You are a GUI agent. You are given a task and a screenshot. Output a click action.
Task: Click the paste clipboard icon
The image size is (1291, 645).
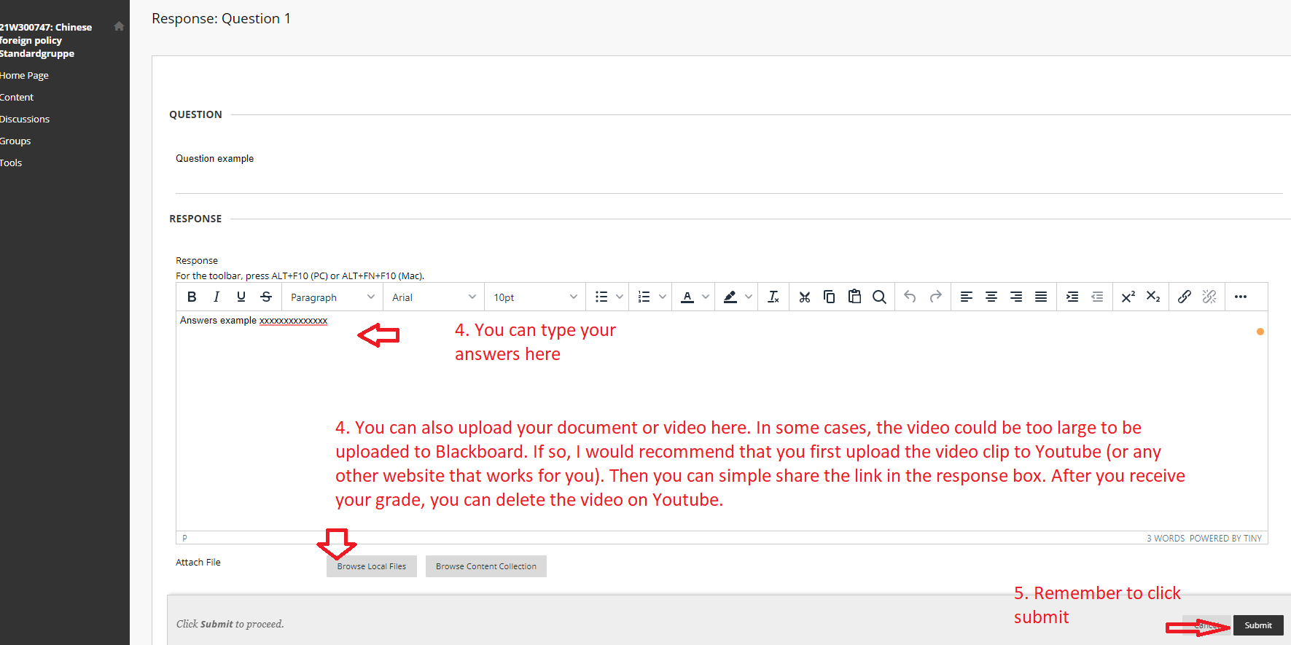point(854,297)
